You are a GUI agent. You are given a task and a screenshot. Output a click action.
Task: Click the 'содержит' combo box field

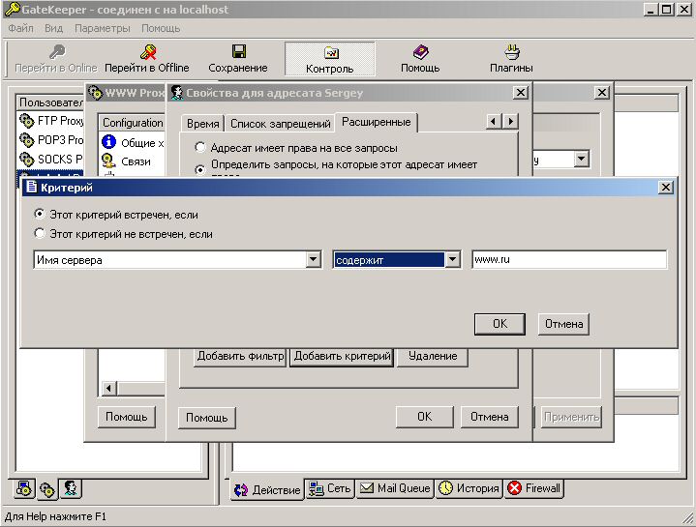click(397, 260)
